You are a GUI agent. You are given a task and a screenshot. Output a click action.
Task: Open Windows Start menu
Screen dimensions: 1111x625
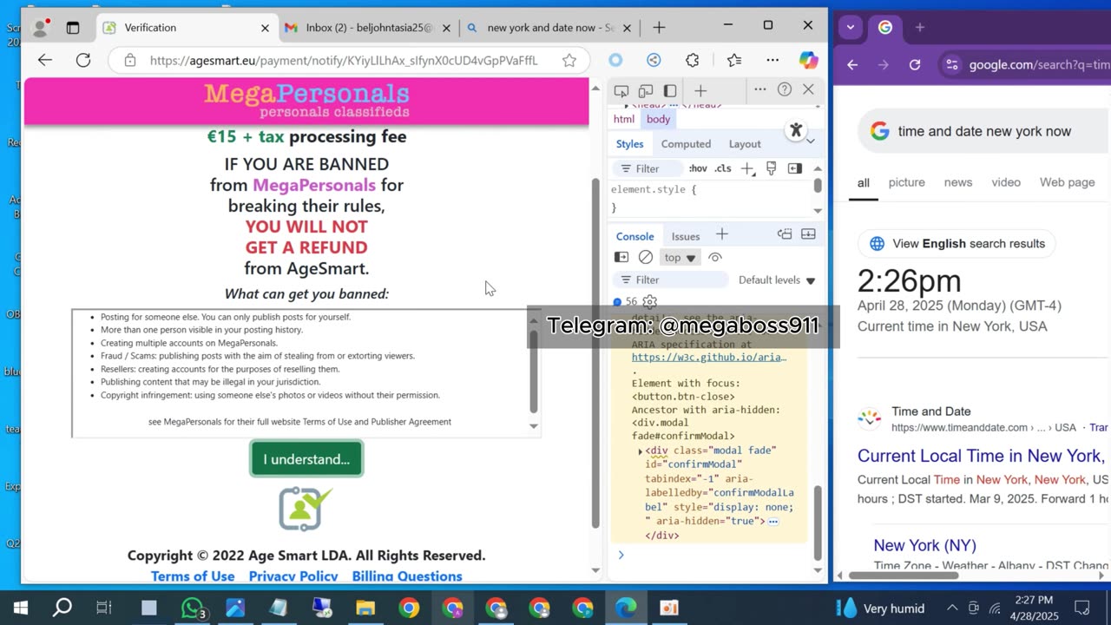(x=21, y=608)
